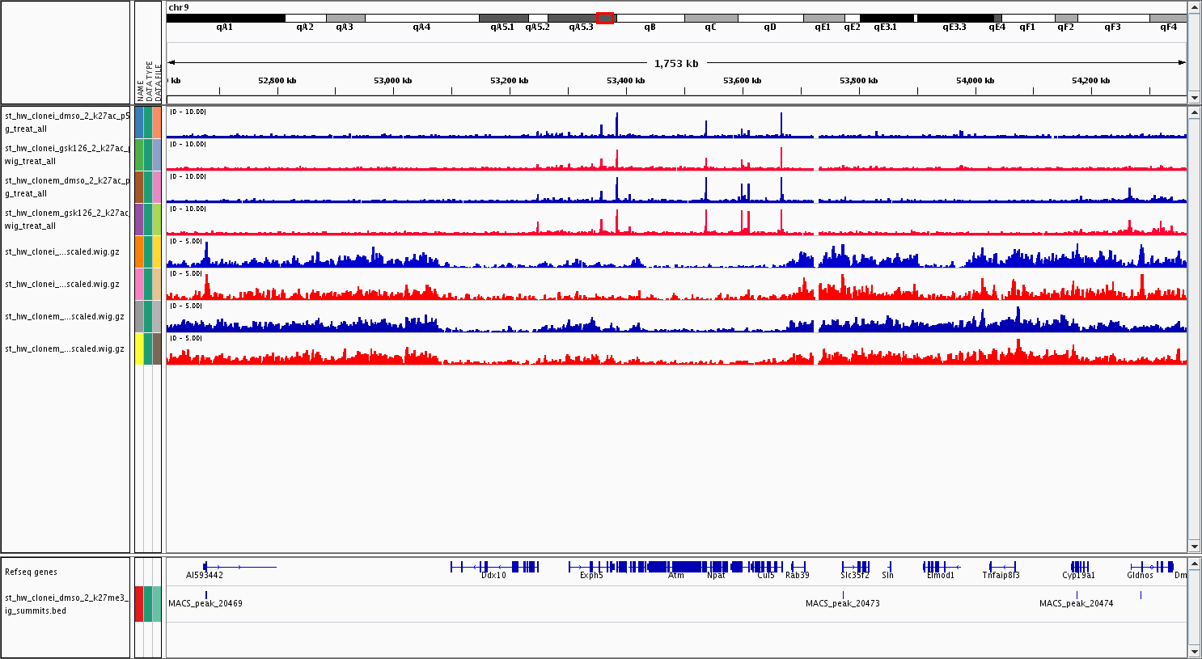Click the MACS_peak_20473 summit marker
This screenshot has width=1202, height=659.
coord(843,595)
